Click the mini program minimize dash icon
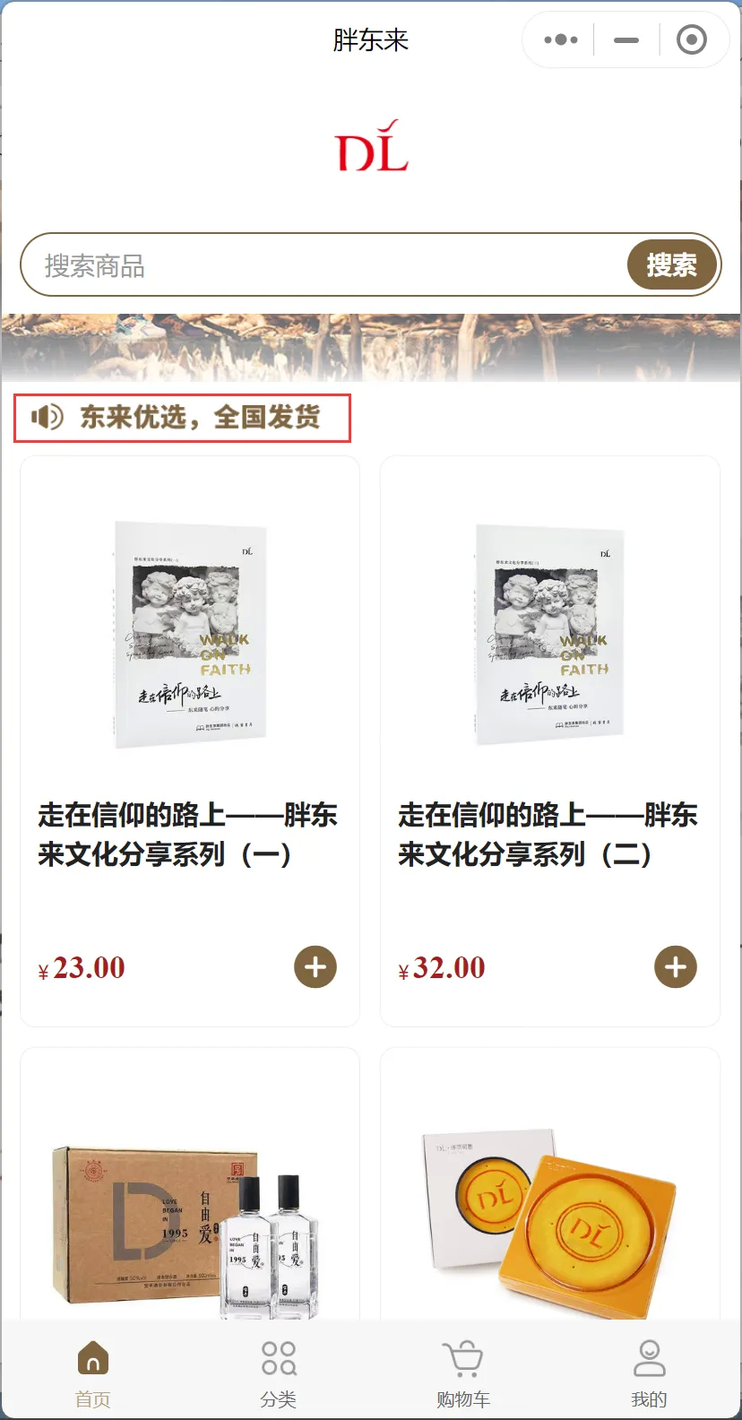The image size is (742, 1420). tap(626, 39)
